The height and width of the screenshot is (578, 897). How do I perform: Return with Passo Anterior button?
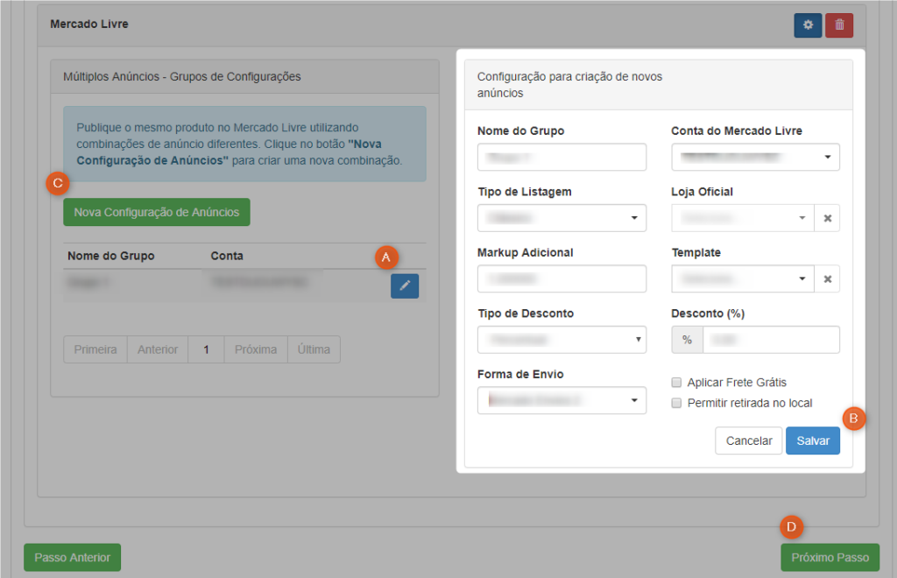tap(72, 557)
